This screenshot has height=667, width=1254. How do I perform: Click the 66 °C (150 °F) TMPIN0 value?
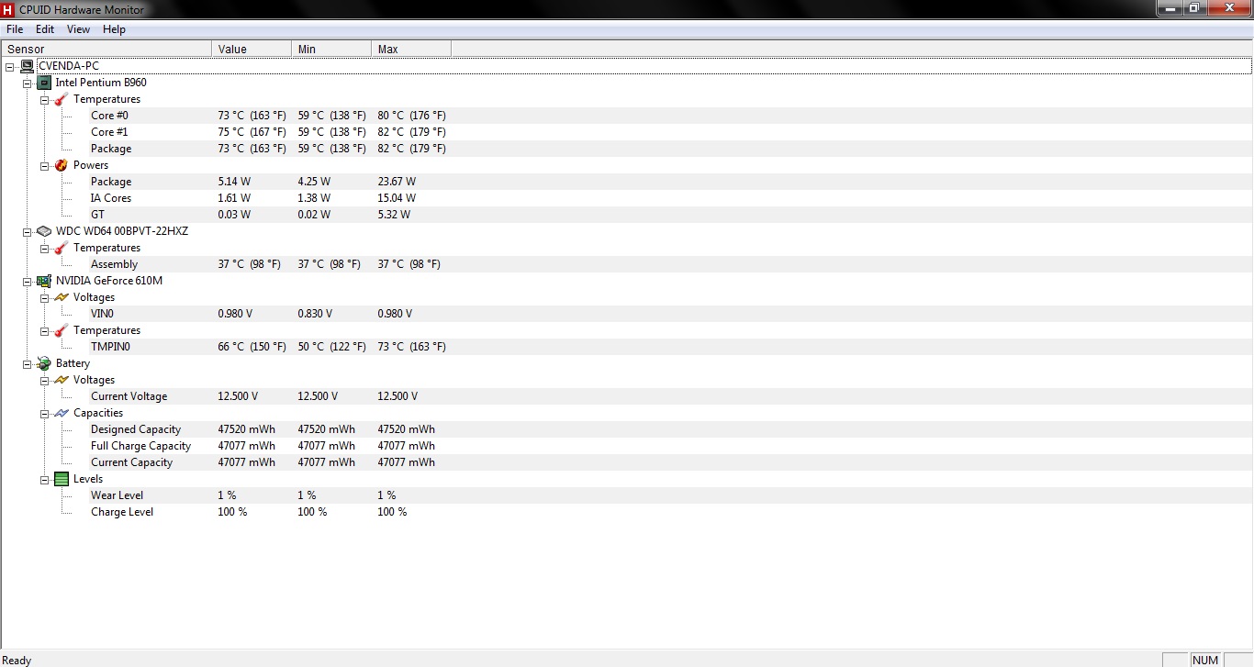point(252,347)
